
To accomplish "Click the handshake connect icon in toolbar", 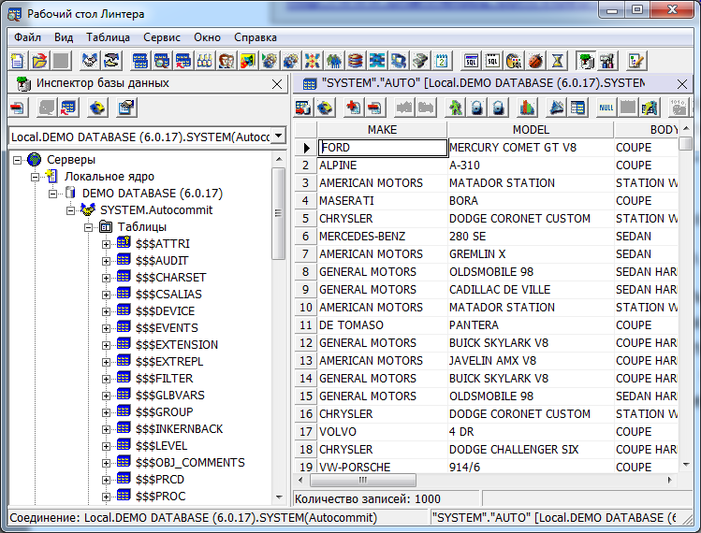I will pos(89,61).
